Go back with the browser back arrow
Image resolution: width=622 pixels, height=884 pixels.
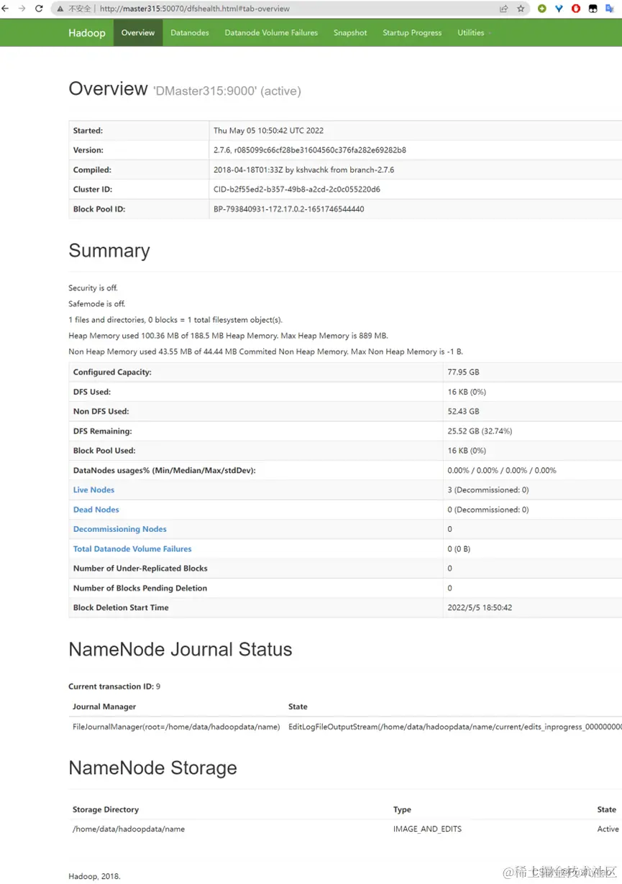click(6, 9)
